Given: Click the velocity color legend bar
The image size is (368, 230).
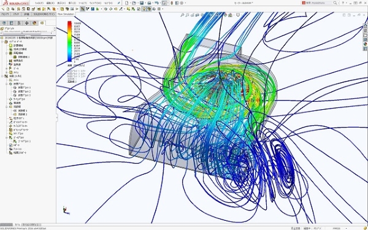Looking at the screenshot, I should [69, 42].
